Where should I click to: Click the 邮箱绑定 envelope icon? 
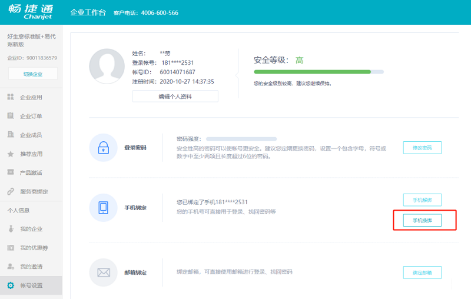104,273
